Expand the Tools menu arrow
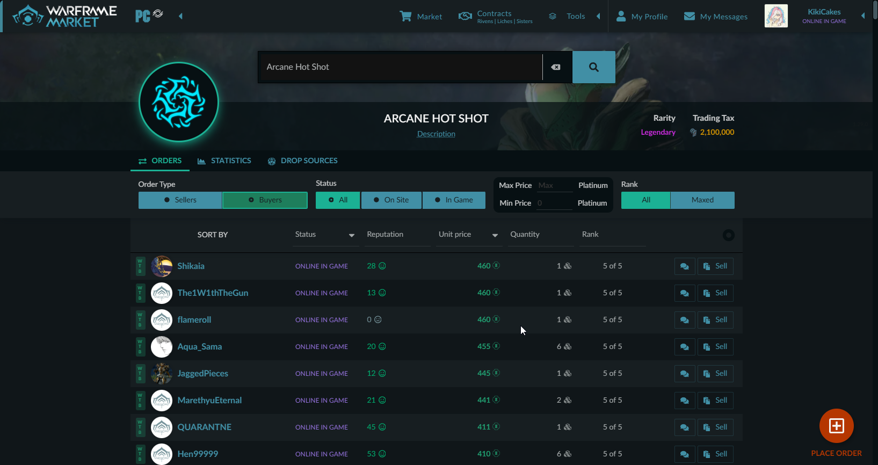The height and width of the screenshot is (465, 878). click(598, 16)
